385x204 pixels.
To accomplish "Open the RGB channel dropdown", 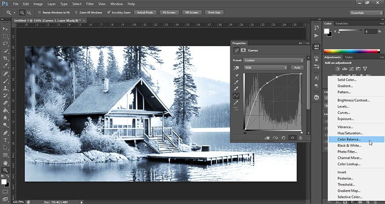I will pyautogui.click(x=265, y=68).
